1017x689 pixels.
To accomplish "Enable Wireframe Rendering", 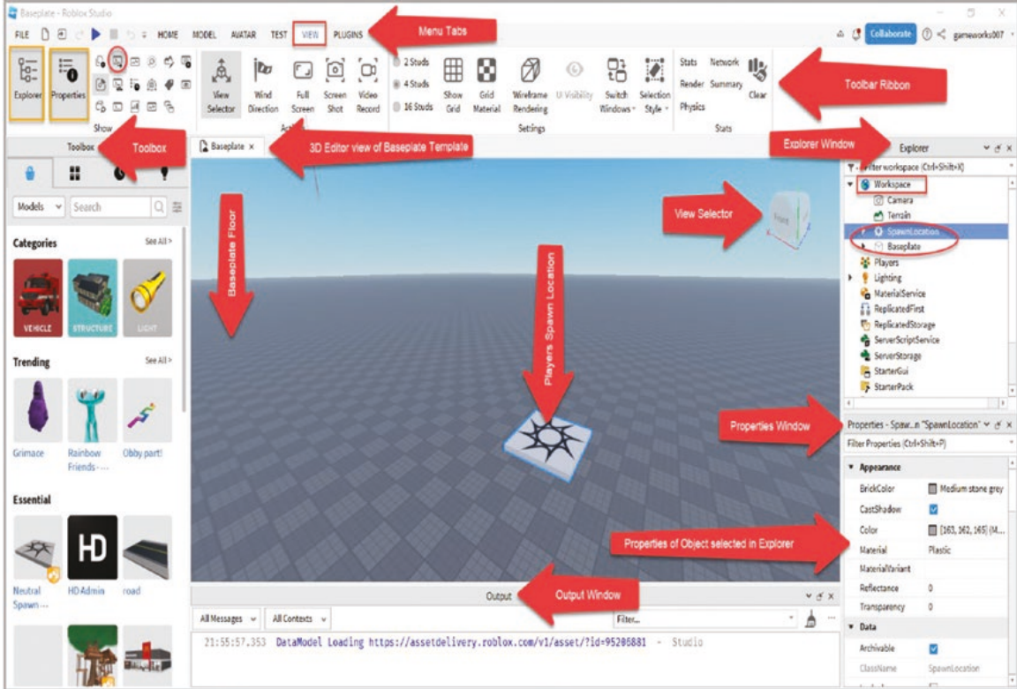I will coord(530,86).
